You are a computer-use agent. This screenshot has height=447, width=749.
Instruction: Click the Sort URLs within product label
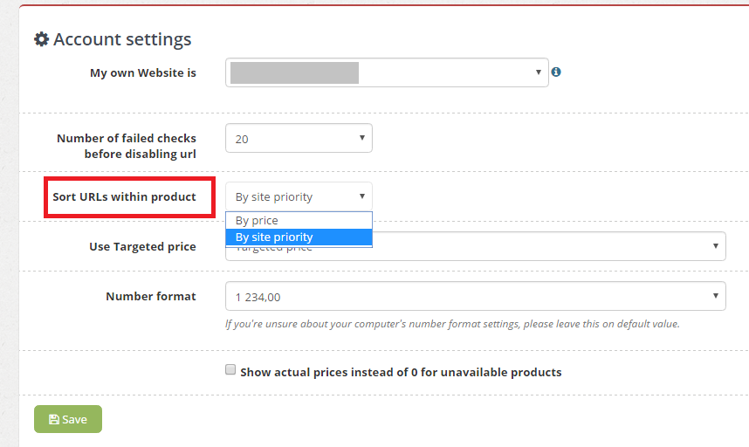(124, 196)
